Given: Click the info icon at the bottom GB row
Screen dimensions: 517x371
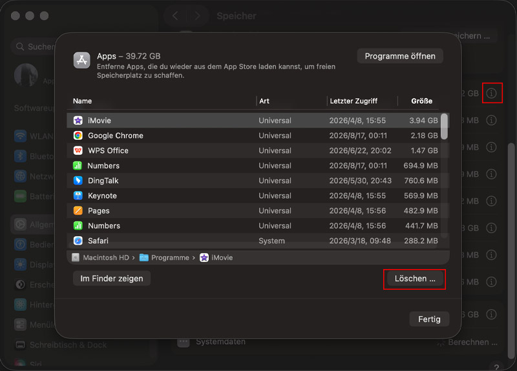Looking at the screenshot, I should (x=491, y=314).
